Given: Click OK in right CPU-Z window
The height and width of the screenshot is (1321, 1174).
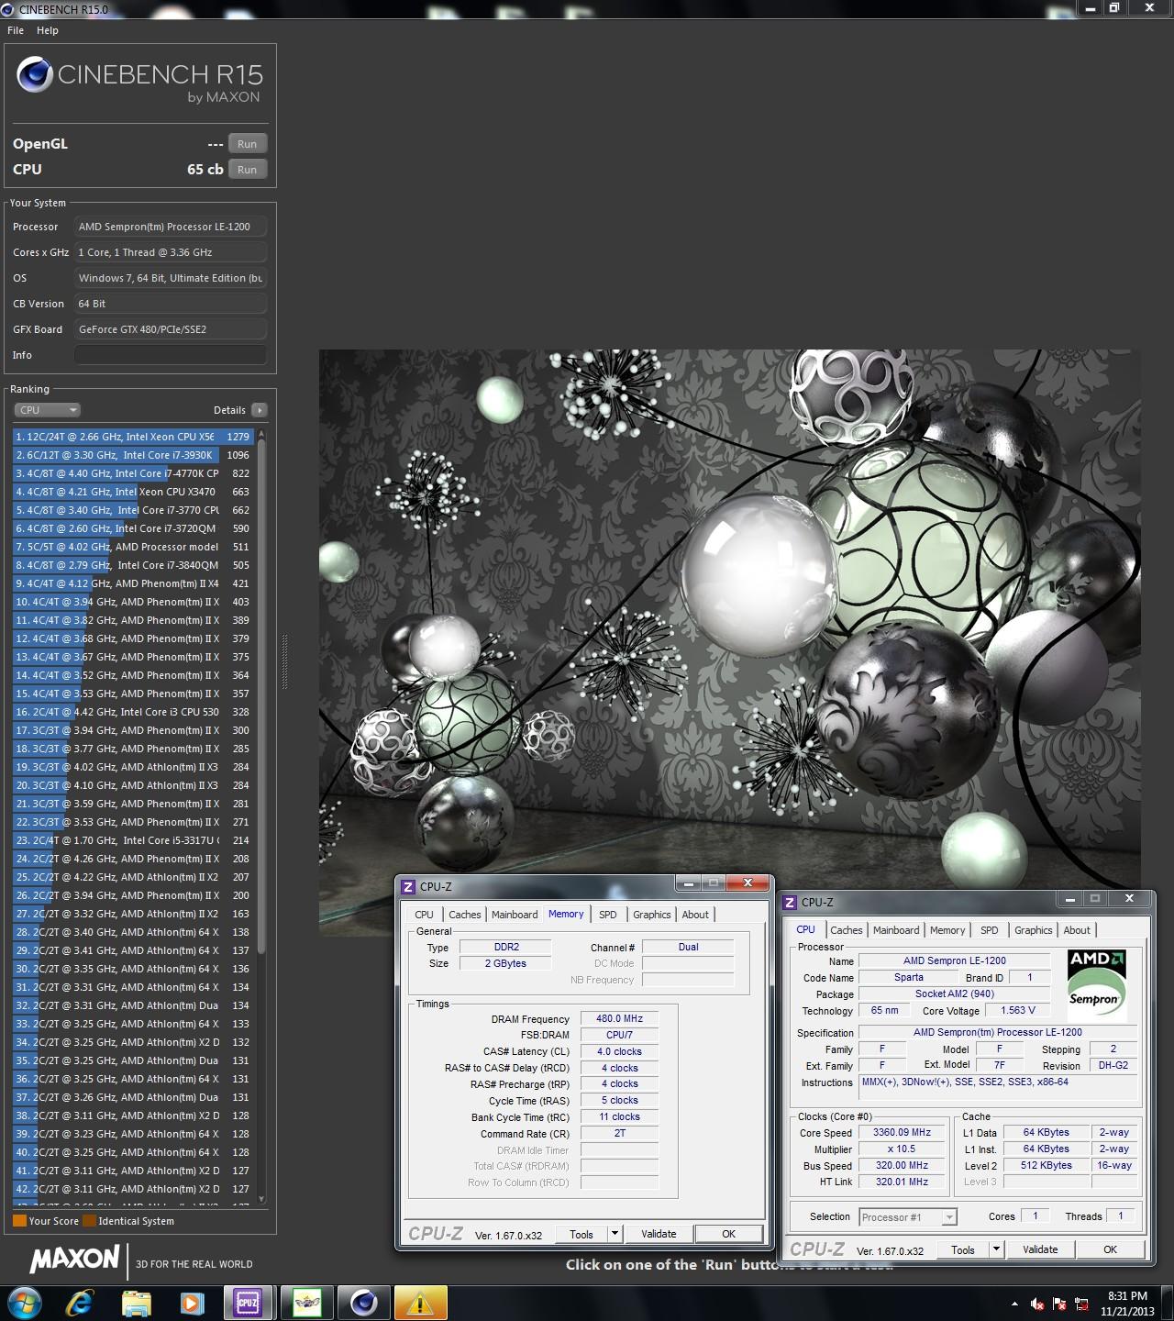Looking at the screenshot, I should click(x=1110, y=1249).
